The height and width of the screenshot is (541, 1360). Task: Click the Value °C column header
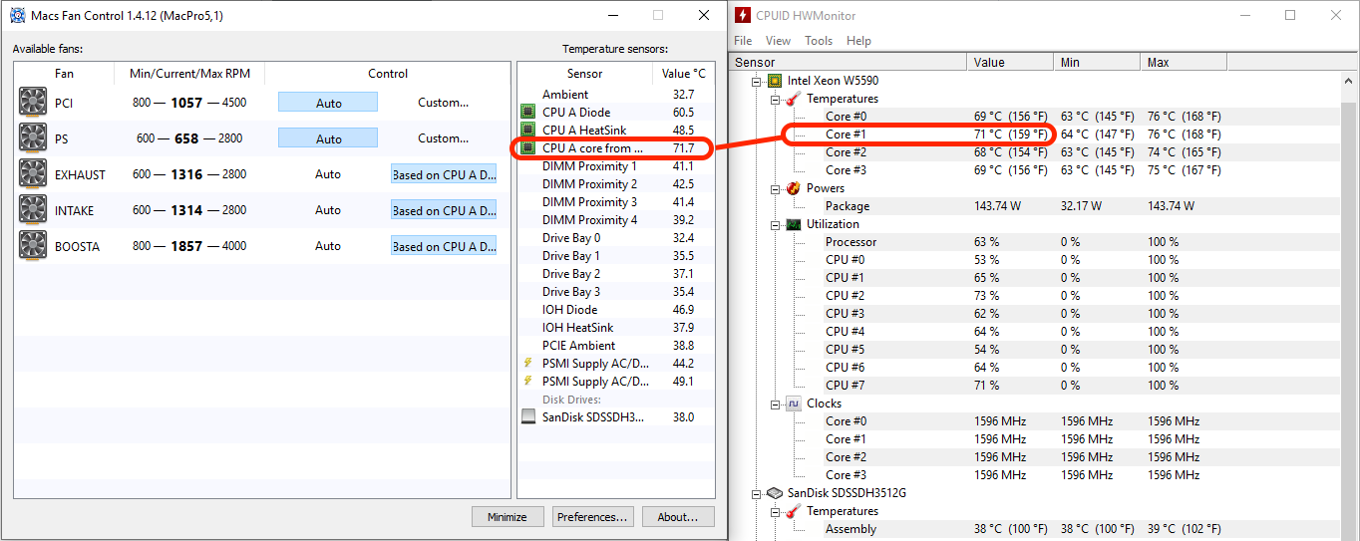[683, 74]
